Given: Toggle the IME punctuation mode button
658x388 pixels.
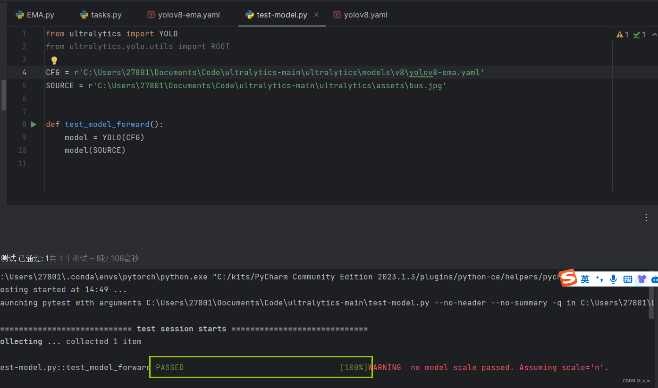Looking at the screenshot, I should [599, 279].
